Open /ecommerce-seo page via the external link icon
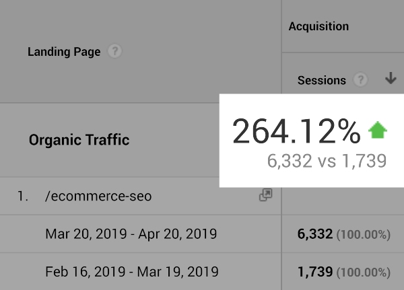Viewport: 404px width, 290px height. pyautogui.click(x=266, y=195)
